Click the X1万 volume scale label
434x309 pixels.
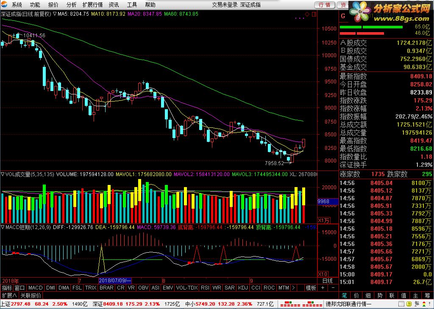coord(323,220)
